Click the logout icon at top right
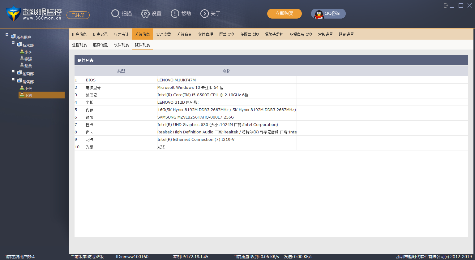Screen dimensions: 475x260 [446, 6]
